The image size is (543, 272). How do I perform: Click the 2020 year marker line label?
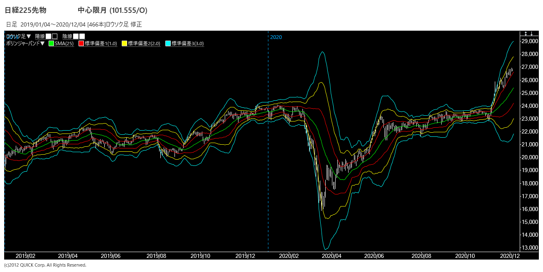point(276,37)
